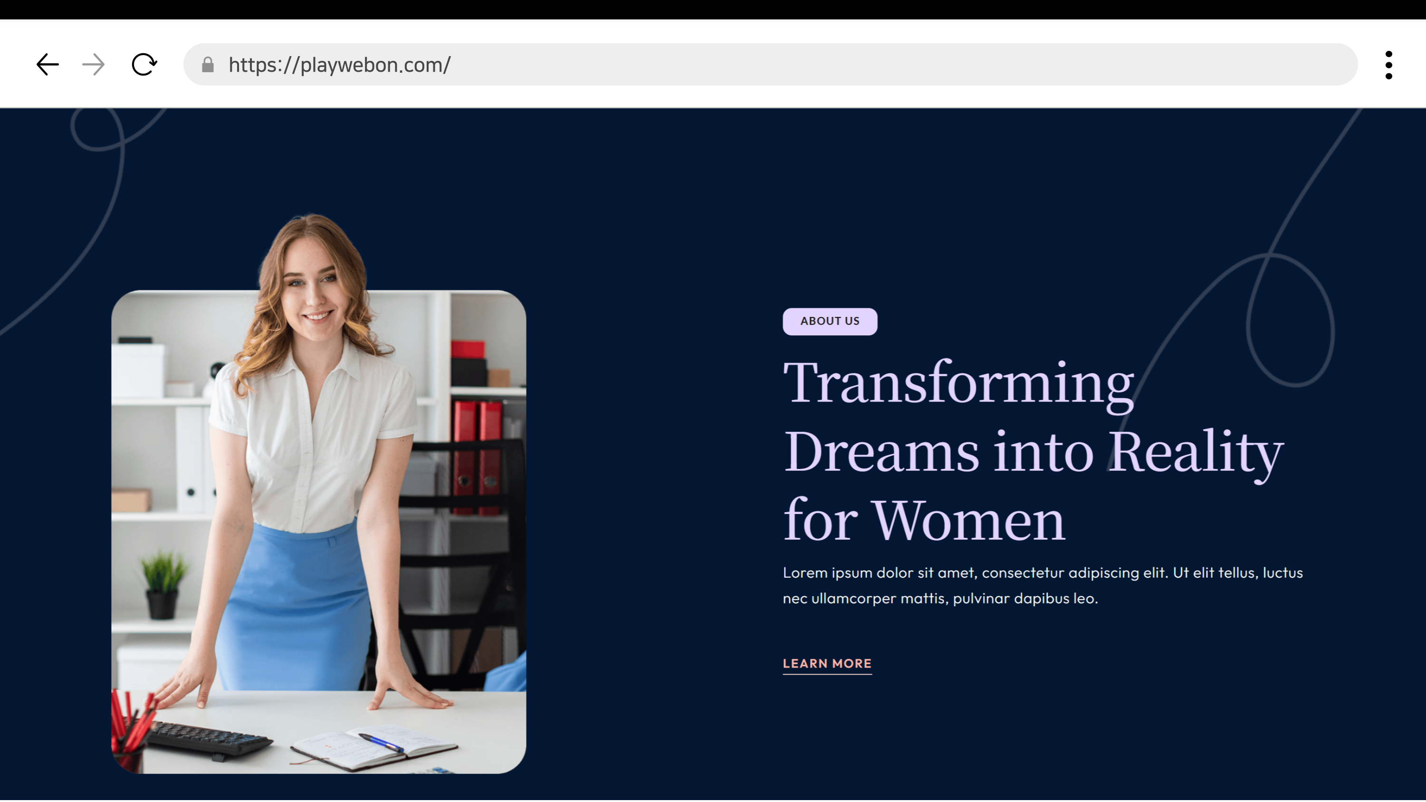This screenshot has width=1426, height=802.
Task: Open the browser three-dot menu
Action: tap(1388, 65)
